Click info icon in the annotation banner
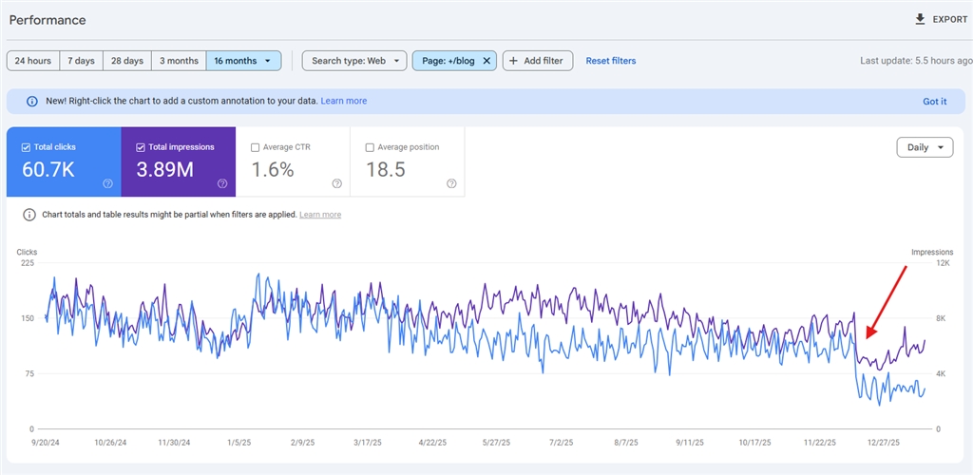The height and width of the screenshot is (475, 973). click(x=31, y=102)
